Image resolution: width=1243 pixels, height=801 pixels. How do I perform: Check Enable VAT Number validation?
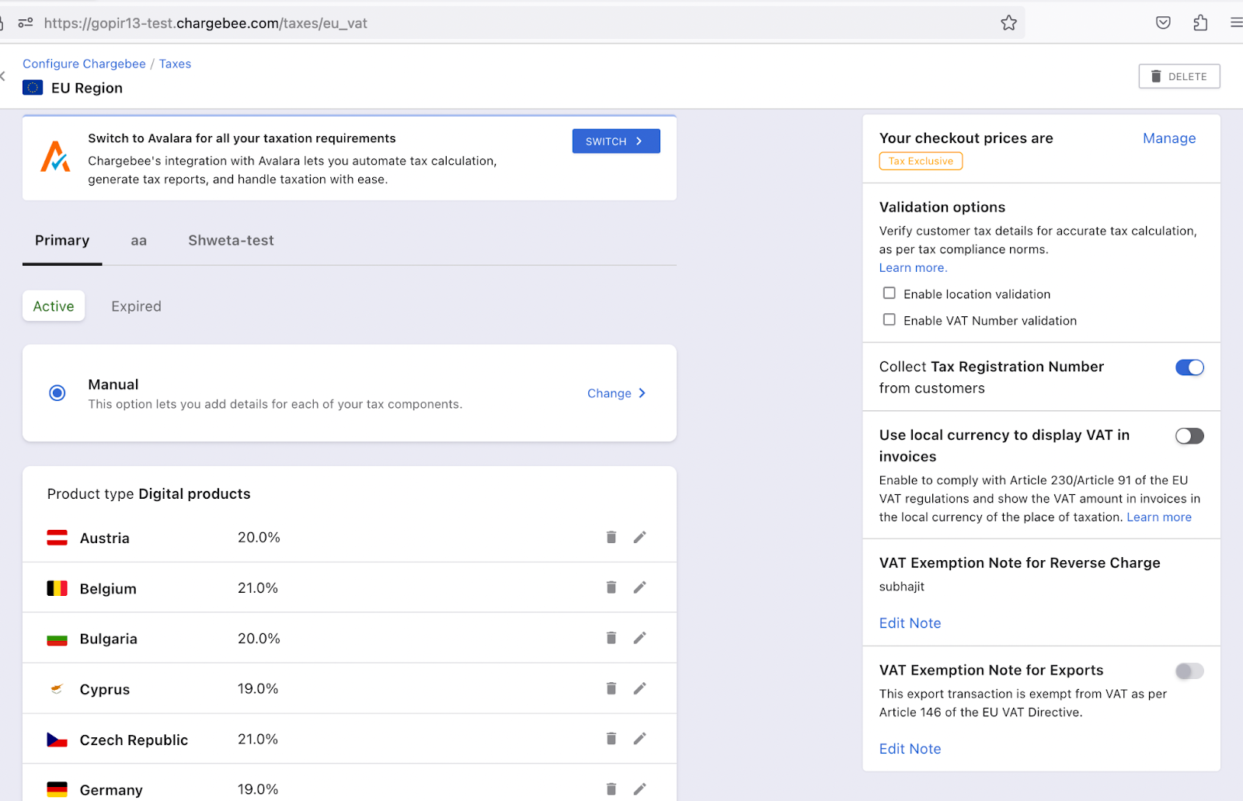pyautogui.click(x=889, y=320)
